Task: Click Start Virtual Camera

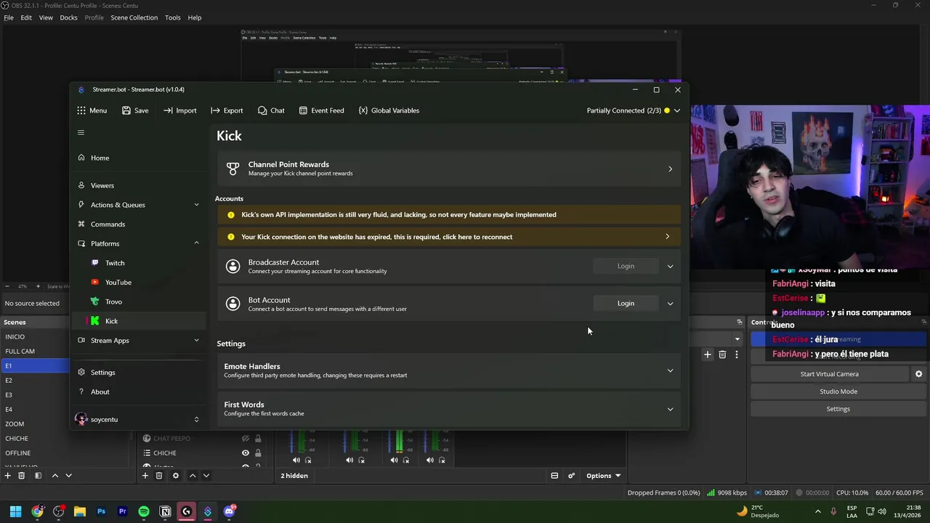Action: point(829,374)
